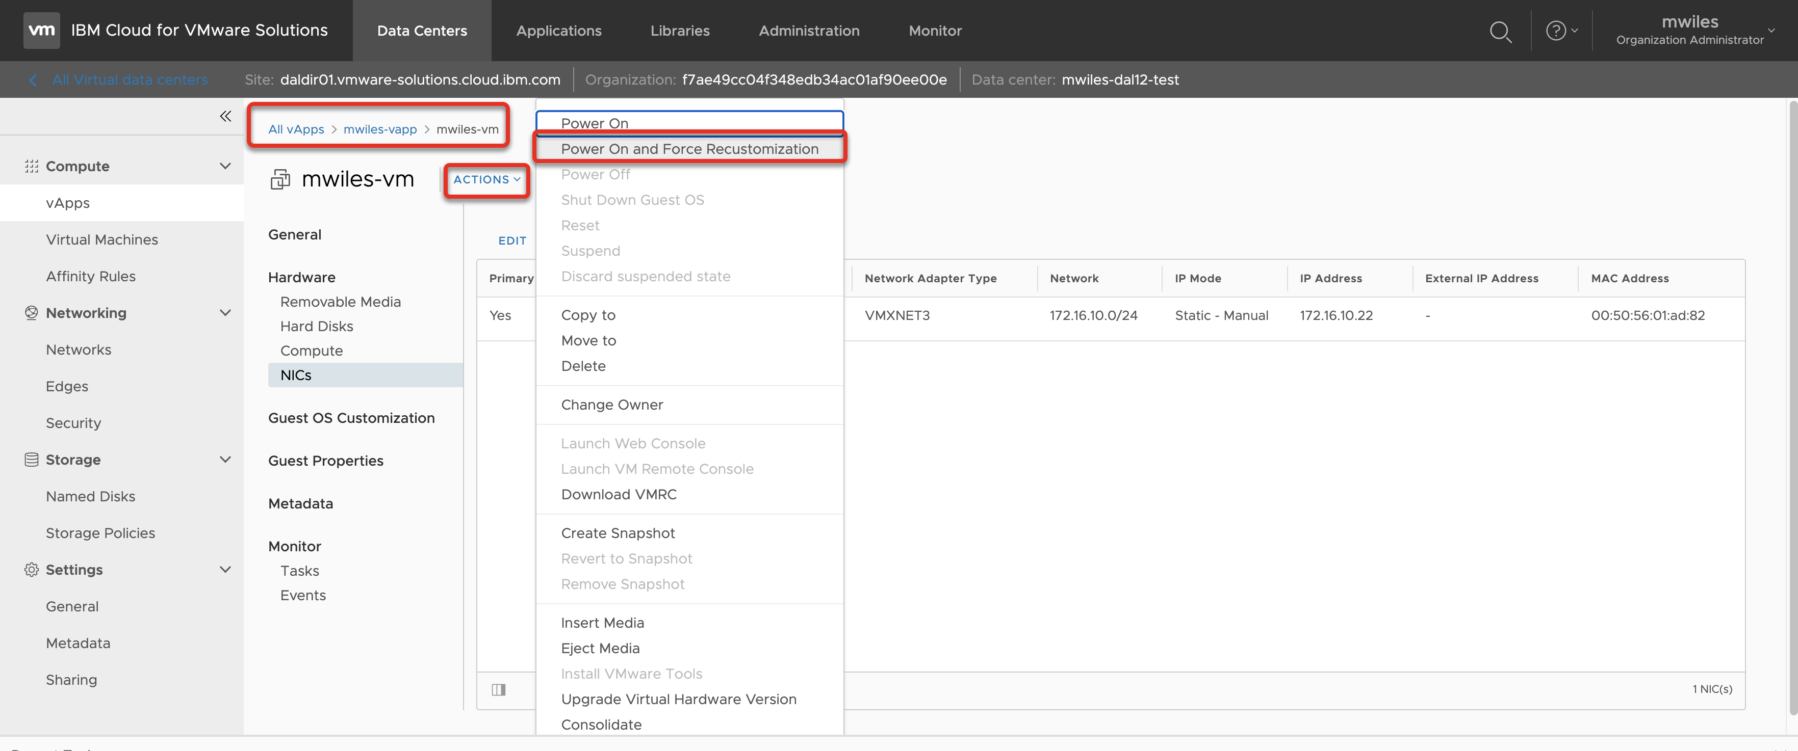This screenshot has height=751, width=1798.
Task: Open the ACTIONS dropdown menu
Action: coord(486,179)
